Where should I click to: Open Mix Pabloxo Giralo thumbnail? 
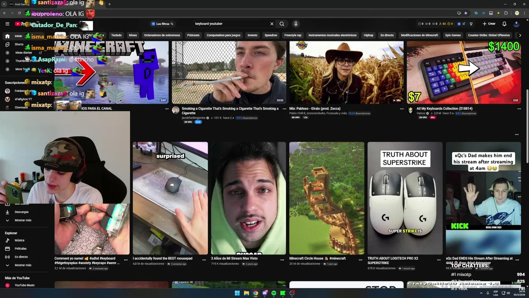(x=346, y=72)
